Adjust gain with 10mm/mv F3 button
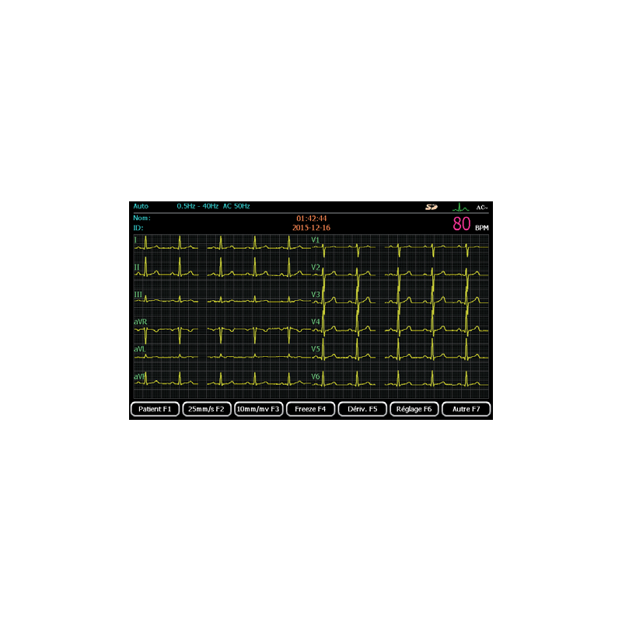The image size is (622, 622). point(259,409)
